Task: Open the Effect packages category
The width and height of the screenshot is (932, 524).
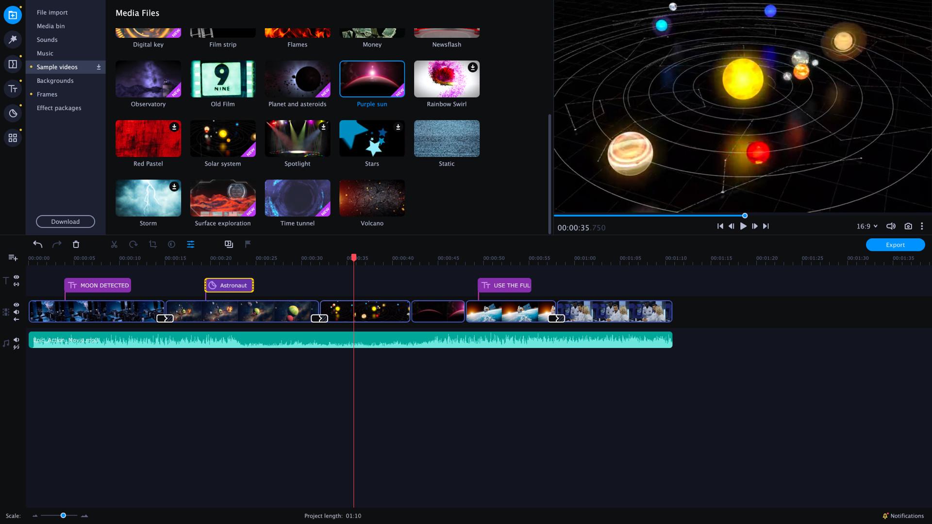Action: (58, 108)
